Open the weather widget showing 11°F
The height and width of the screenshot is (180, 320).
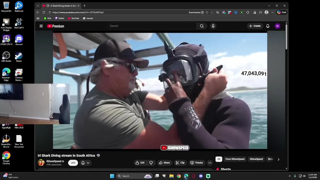(x=10, y=176)
